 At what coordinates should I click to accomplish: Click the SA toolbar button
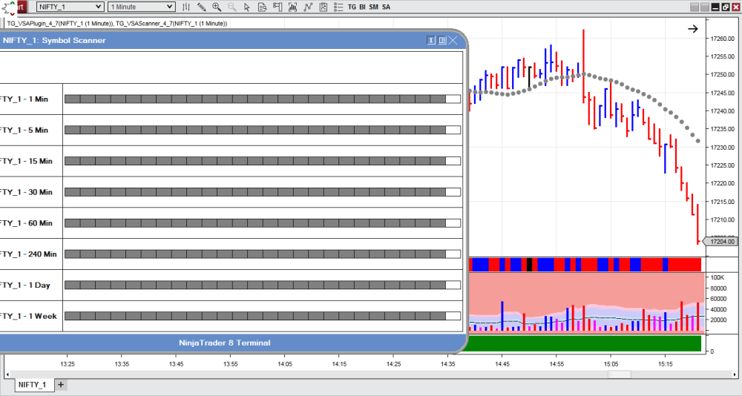(386, 7)
